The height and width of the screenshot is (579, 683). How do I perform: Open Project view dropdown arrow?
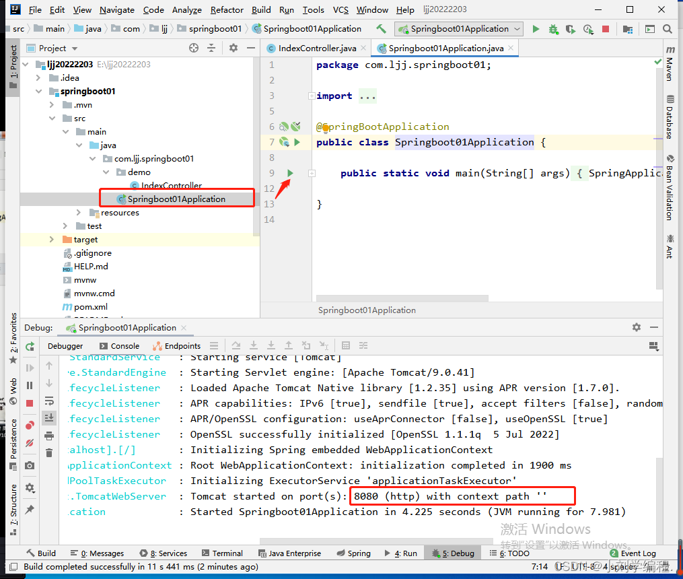pos(75,48)
